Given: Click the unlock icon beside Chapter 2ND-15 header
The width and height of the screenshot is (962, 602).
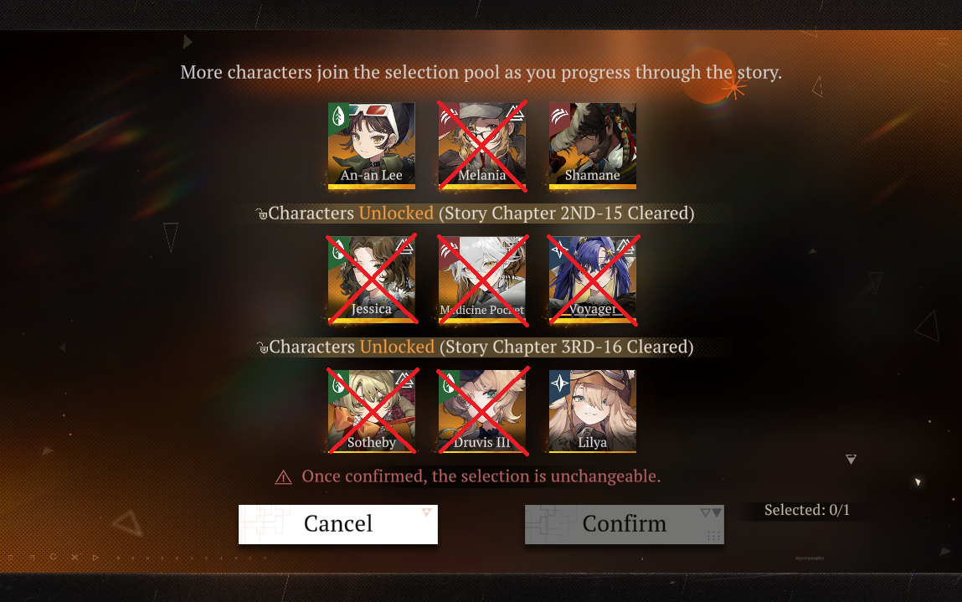Looking at the screenshot, I should pyautogui.click(x=261, y=214).
